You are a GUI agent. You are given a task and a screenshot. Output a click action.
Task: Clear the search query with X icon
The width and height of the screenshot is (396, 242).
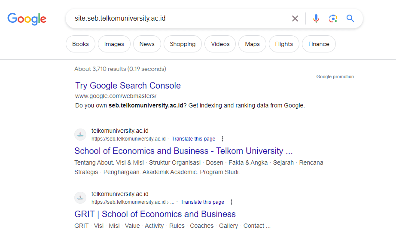pyautogui.click(x=295, y=18)
